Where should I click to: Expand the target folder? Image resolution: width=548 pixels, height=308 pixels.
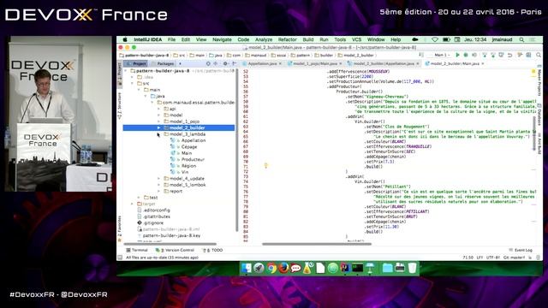pos(133,204)
